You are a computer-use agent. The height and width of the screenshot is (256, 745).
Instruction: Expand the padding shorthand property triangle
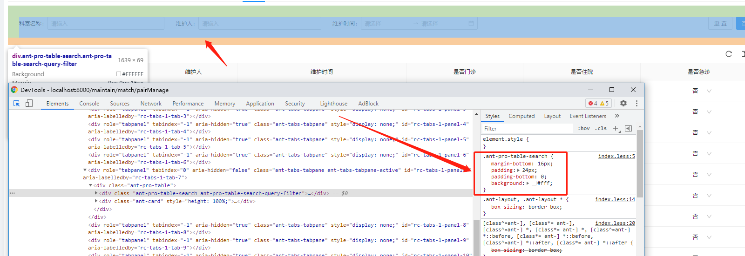pyautogui.click(x=518, y=170)
